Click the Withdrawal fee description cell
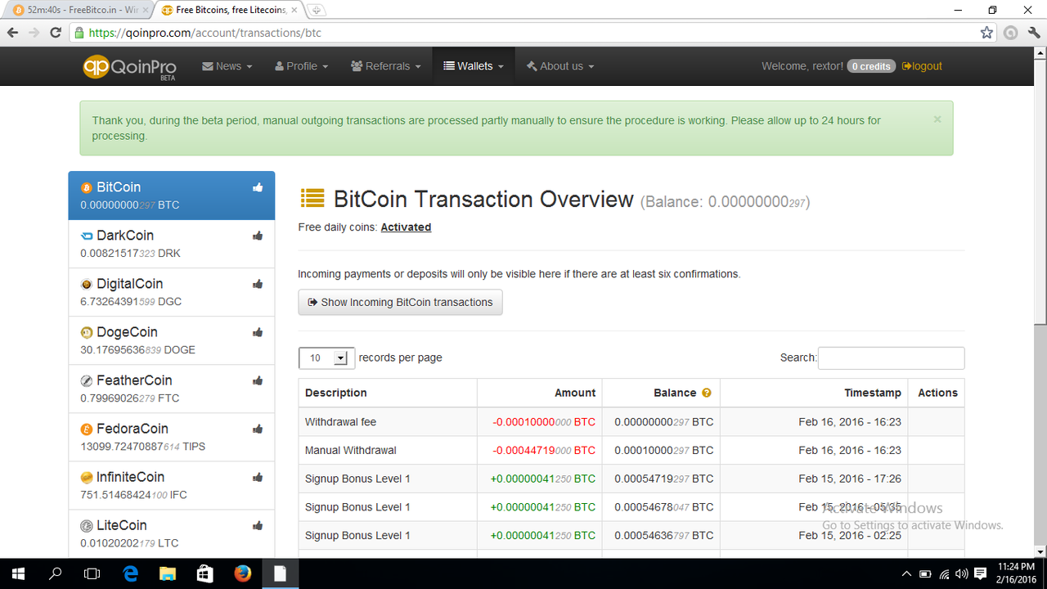The image size is (1047, 589). pyautogui.click(x=388, y=422)
